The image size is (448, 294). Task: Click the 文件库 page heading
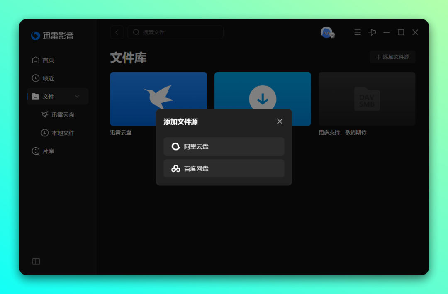pos(128,58)
